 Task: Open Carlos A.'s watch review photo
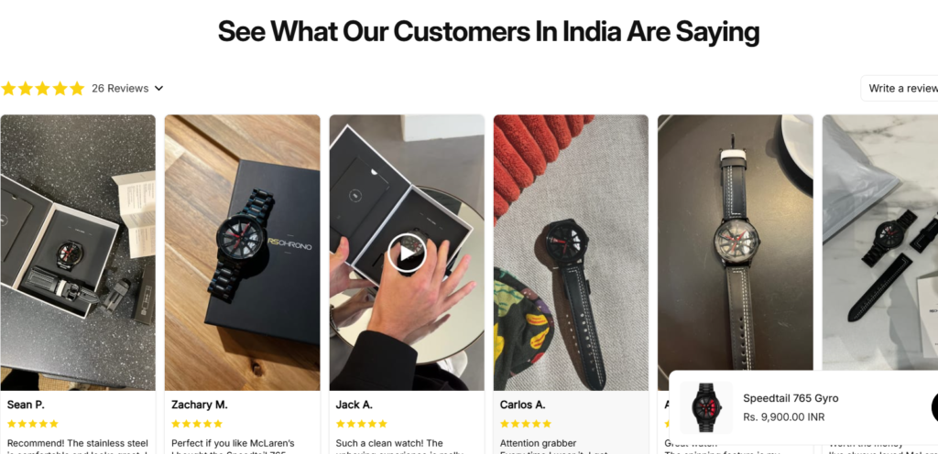pyautogui.click(x=571, y=253)
